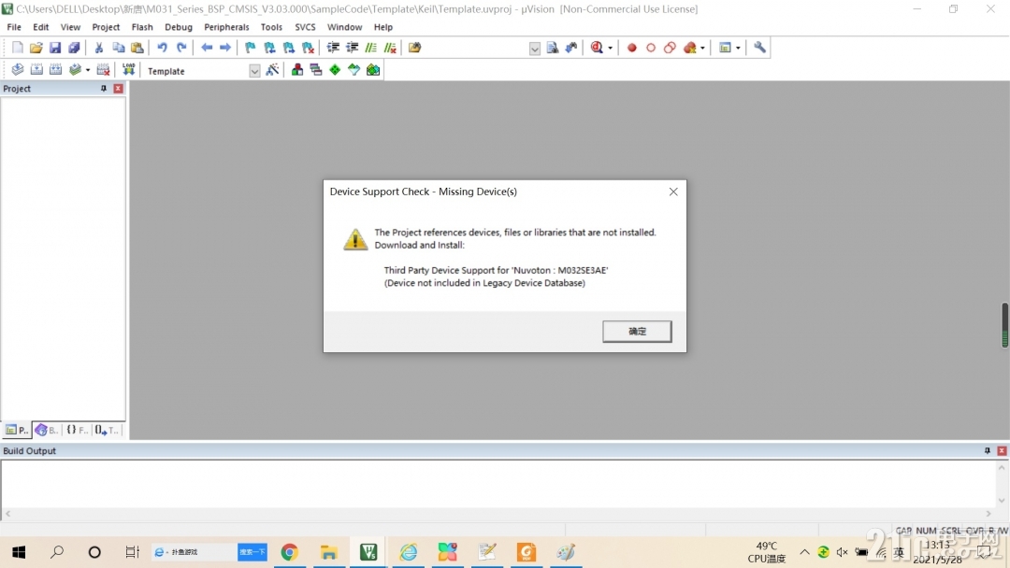Stop the build
Screen dimensions: 1010x568
click(x=103, y=69)
